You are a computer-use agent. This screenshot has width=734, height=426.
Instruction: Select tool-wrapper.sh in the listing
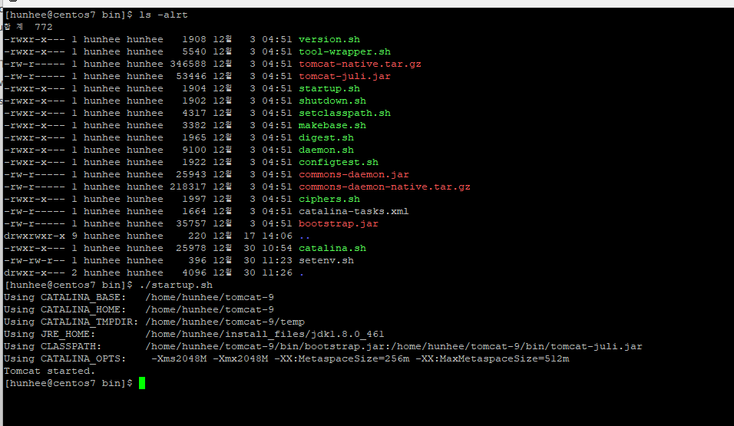tap(345, 51)
